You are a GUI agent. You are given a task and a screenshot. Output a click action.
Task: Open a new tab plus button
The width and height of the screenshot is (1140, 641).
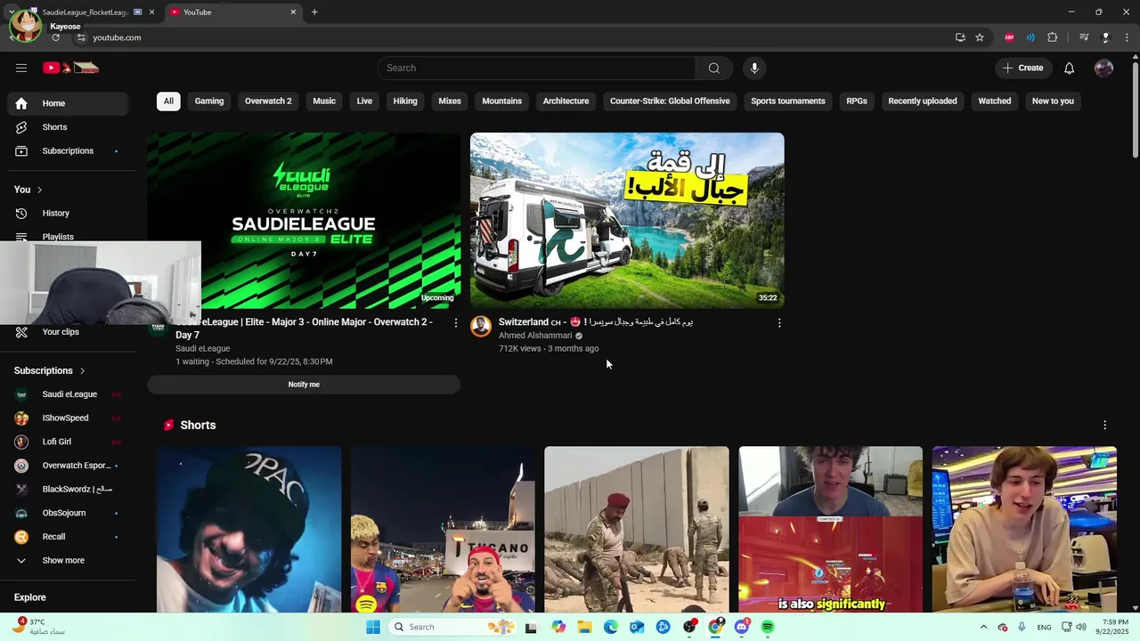click(x=314, y=12)
